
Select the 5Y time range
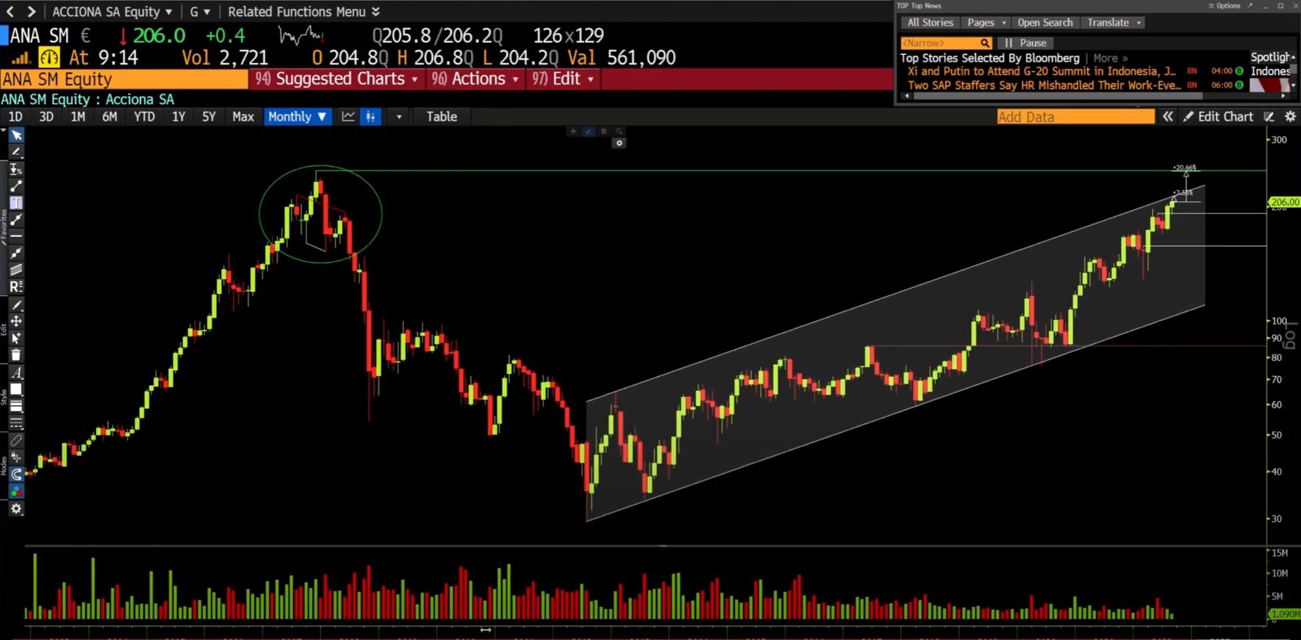click(x=209, y=116)
